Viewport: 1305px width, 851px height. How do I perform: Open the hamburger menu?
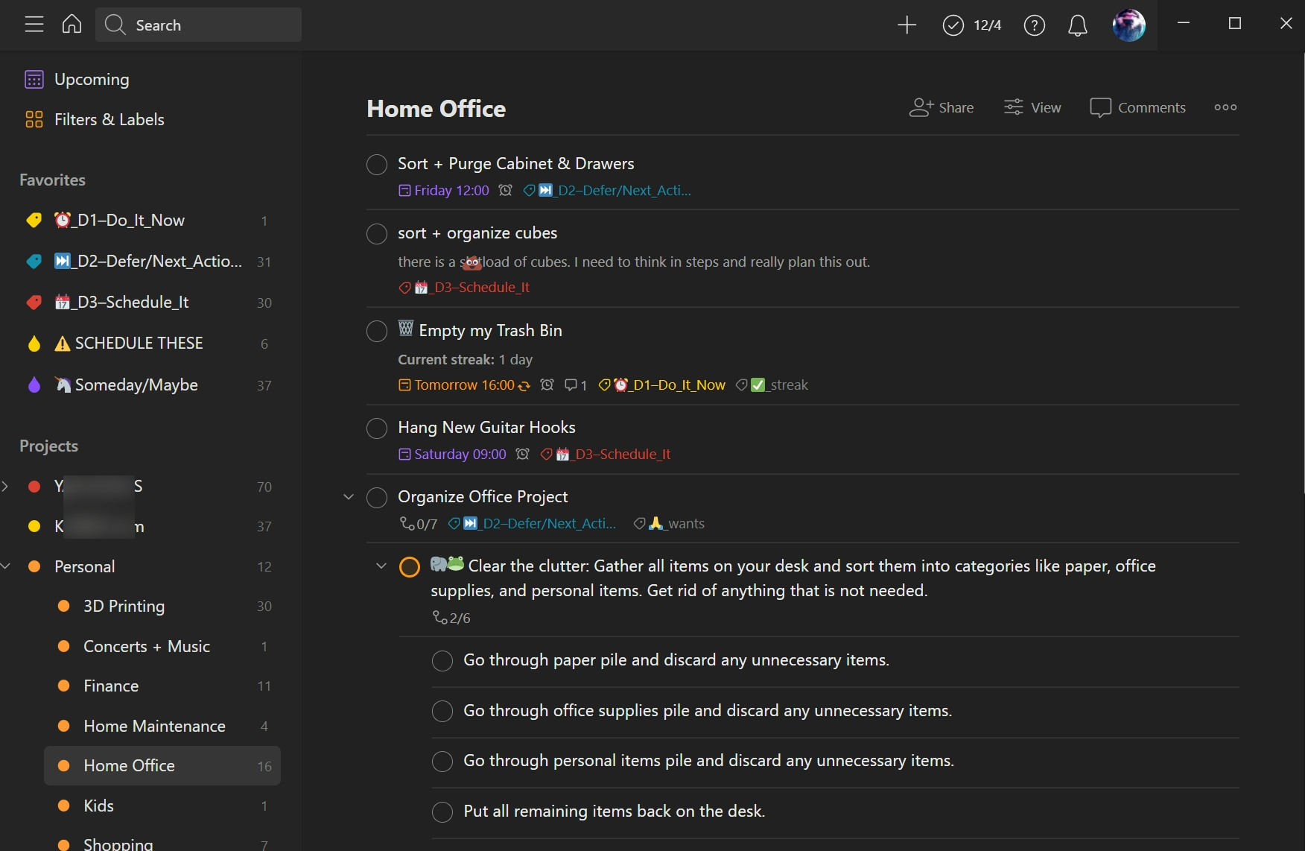(x=34, y=25)
